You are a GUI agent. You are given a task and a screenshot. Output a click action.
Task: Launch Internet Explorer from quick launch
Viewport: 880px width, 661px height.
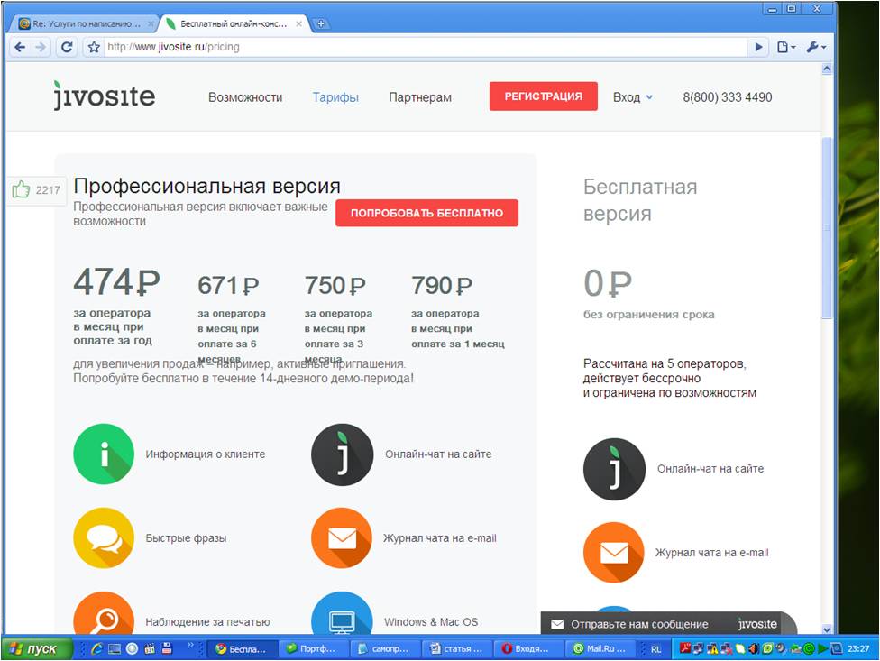97,648
